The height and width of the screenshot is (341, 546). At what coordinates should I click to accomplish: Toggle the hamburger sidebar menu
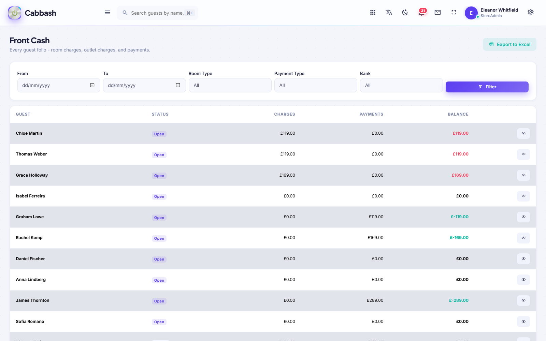(x=107, y=13)
